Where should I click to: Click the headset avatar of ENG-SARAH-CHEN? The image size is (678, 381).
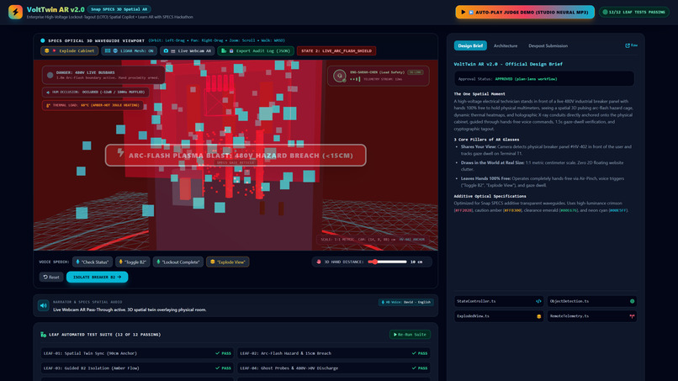[x=340, y=76]
